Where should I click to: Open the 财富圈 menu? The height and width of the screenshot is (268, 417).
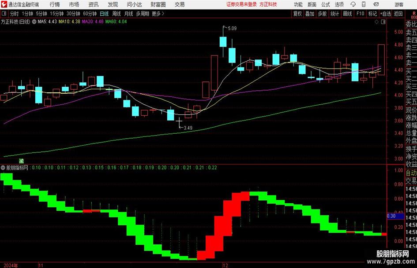158,4
